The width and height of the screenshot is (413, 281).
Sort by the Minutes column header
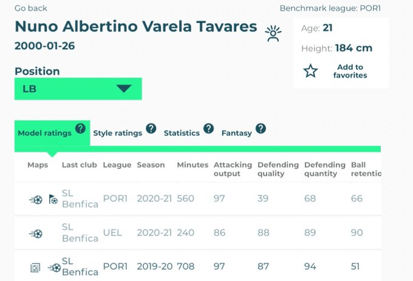point(193,165)
